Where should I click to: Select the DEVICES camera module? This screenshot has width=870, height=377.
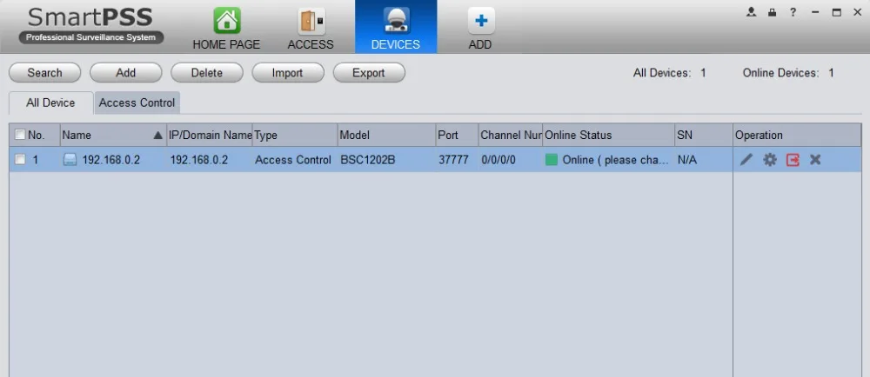click(x=396, y=28)
